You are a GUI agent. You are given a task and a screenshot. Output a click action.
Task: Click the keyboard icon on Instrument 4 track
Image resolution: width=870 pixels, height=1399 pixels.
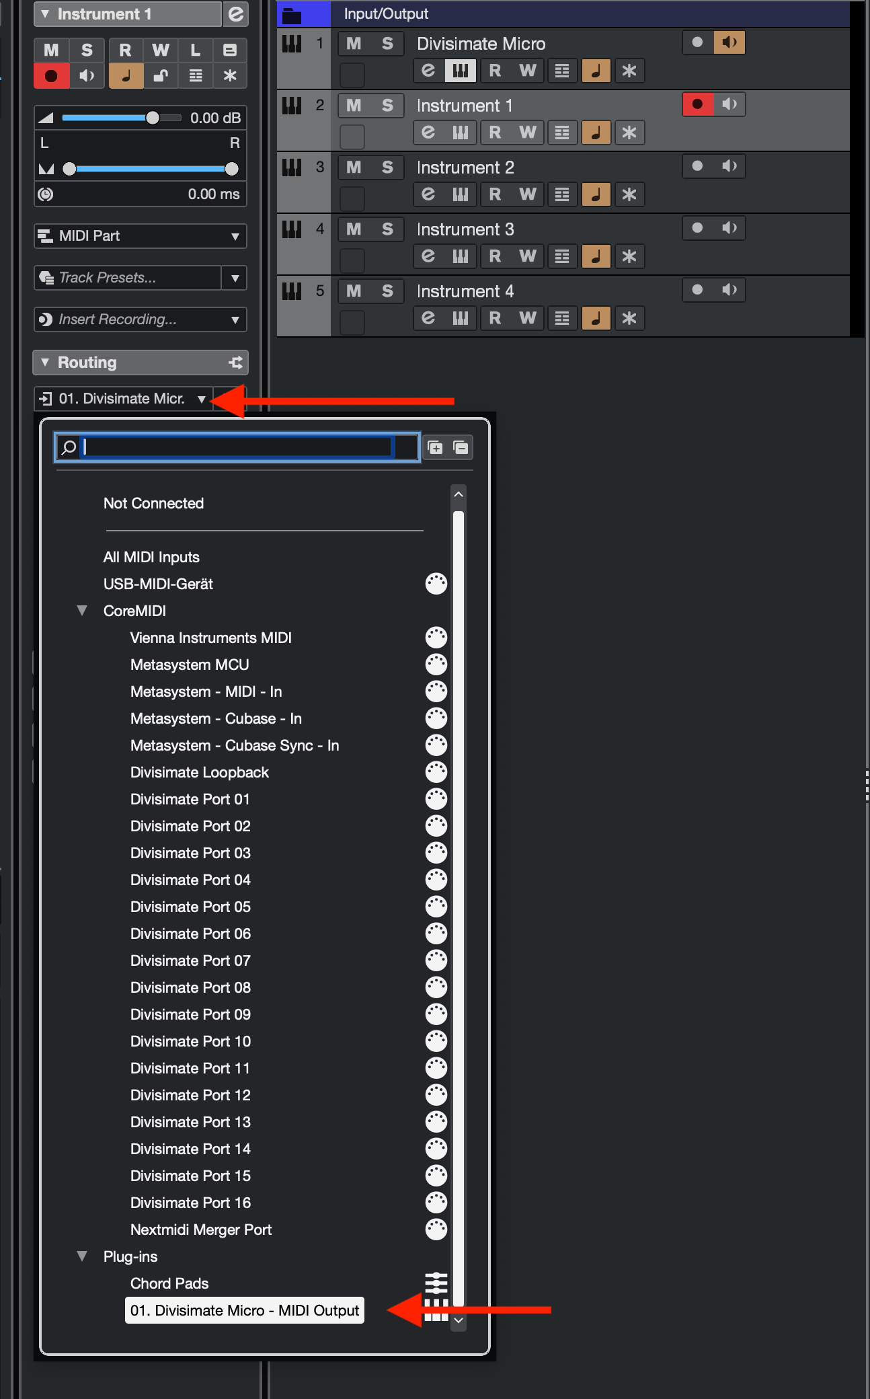(x=461, y=318)
